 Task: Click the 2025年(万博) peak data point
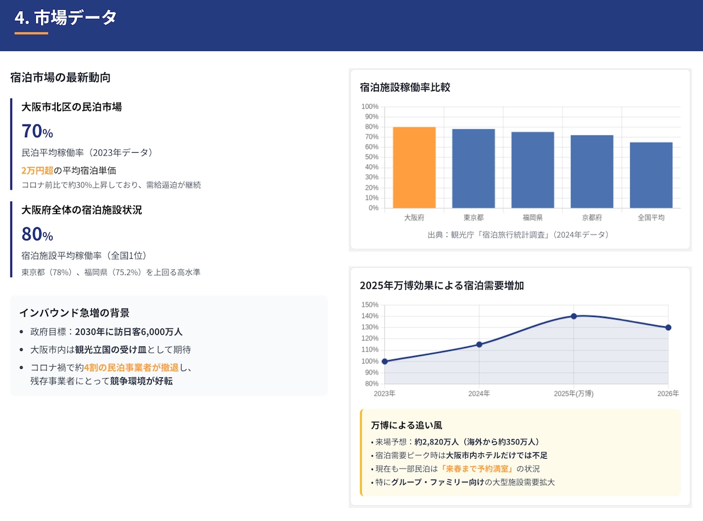[574, 316]
